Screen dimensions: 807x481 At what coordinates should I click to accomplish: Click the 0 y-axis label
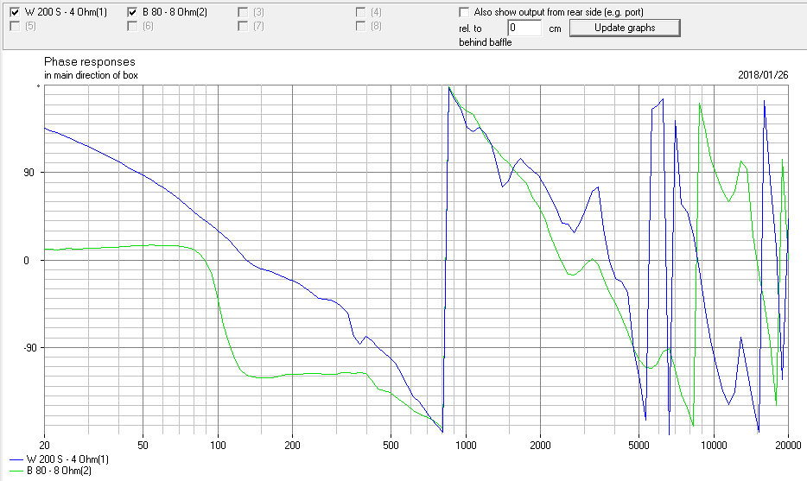point(28,260)
